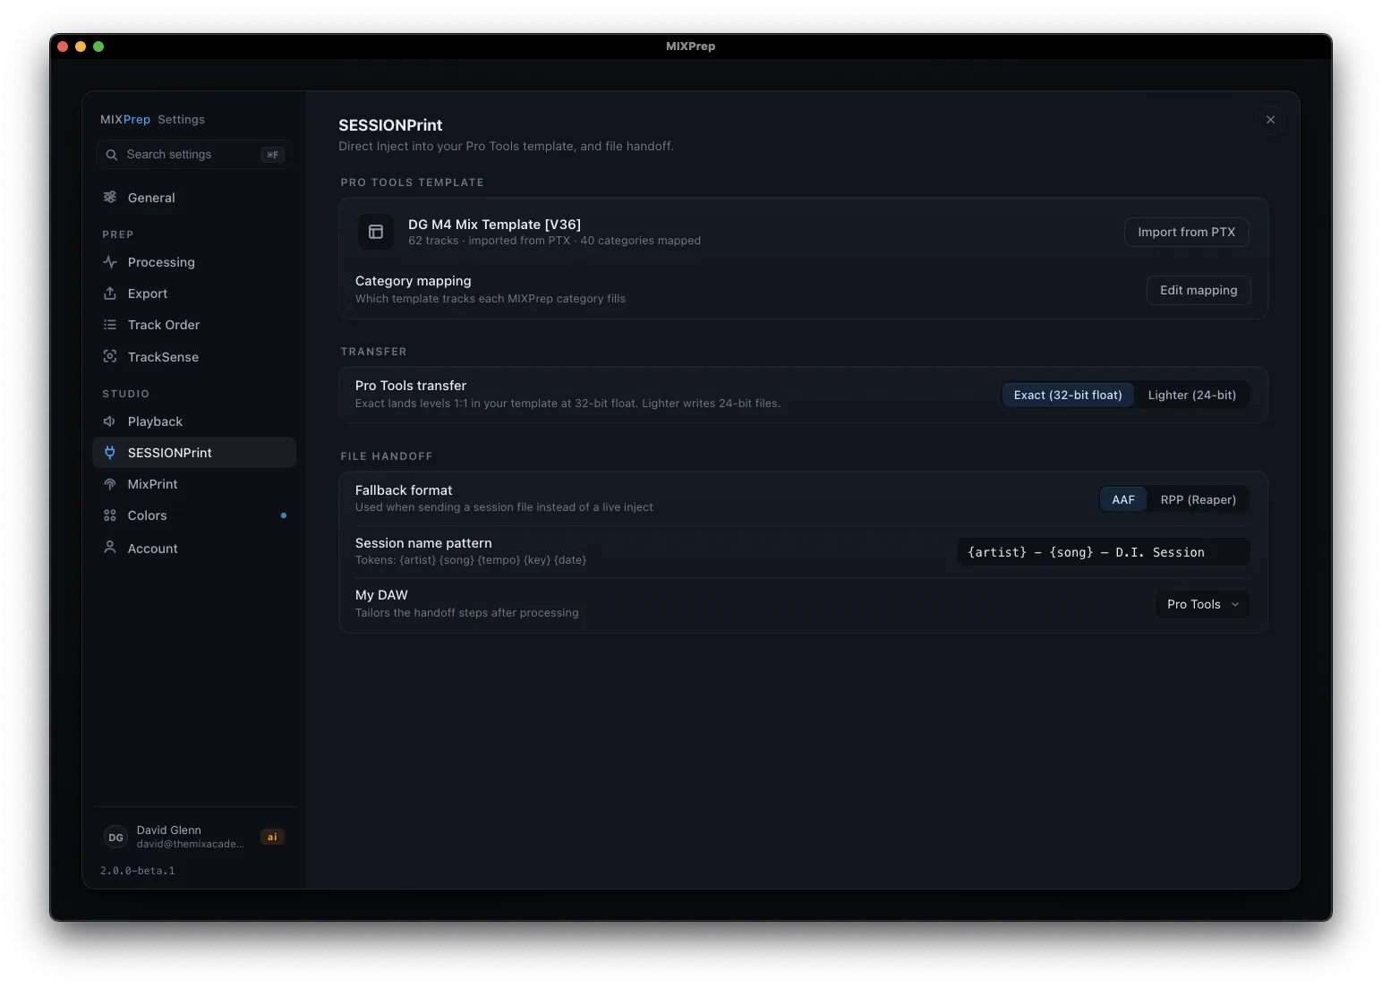Click Edit mapping button
This screenshot has height=987, width=1382.
coord(1199,290)
